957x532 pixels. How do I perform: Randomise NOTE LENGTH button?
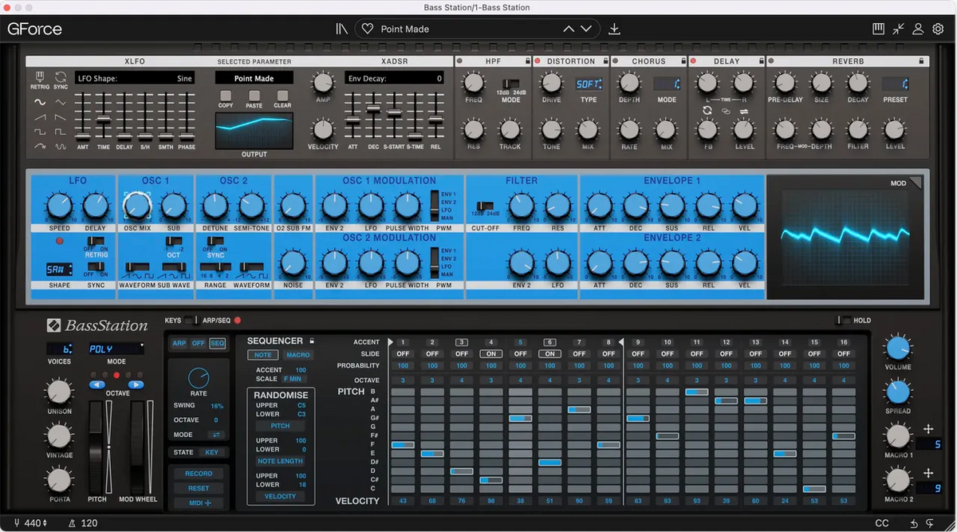coord(279,461)
